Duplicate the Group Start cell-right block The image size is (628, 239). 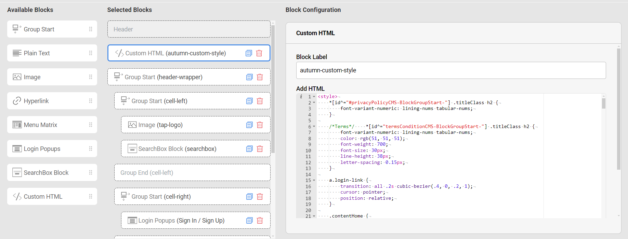pos(249,197)
